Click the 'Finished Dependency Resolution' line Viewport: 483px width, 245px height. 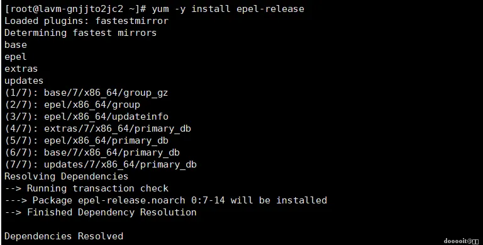coord(101,212)
